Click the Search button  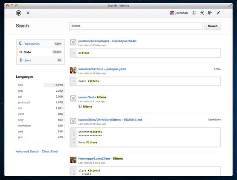click(212, 26)
